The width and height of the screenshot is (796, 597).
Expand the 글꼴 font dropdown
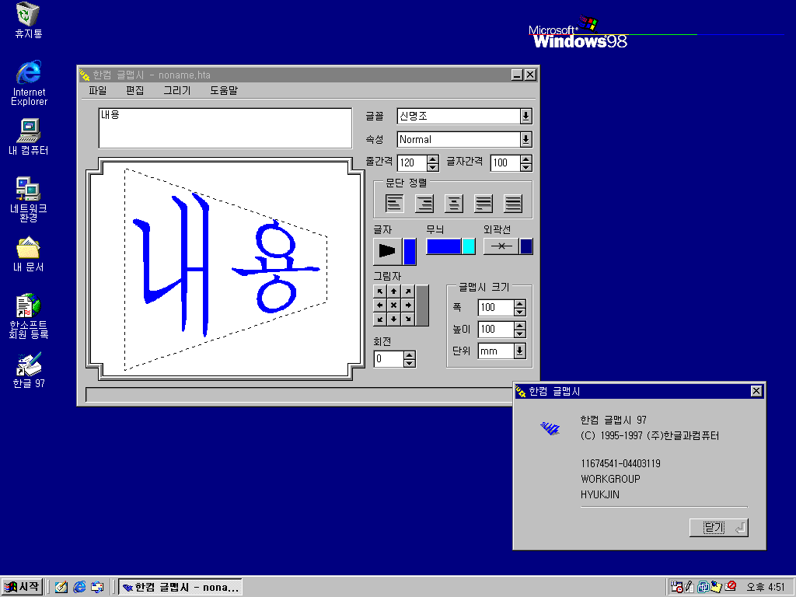[526, 117]
